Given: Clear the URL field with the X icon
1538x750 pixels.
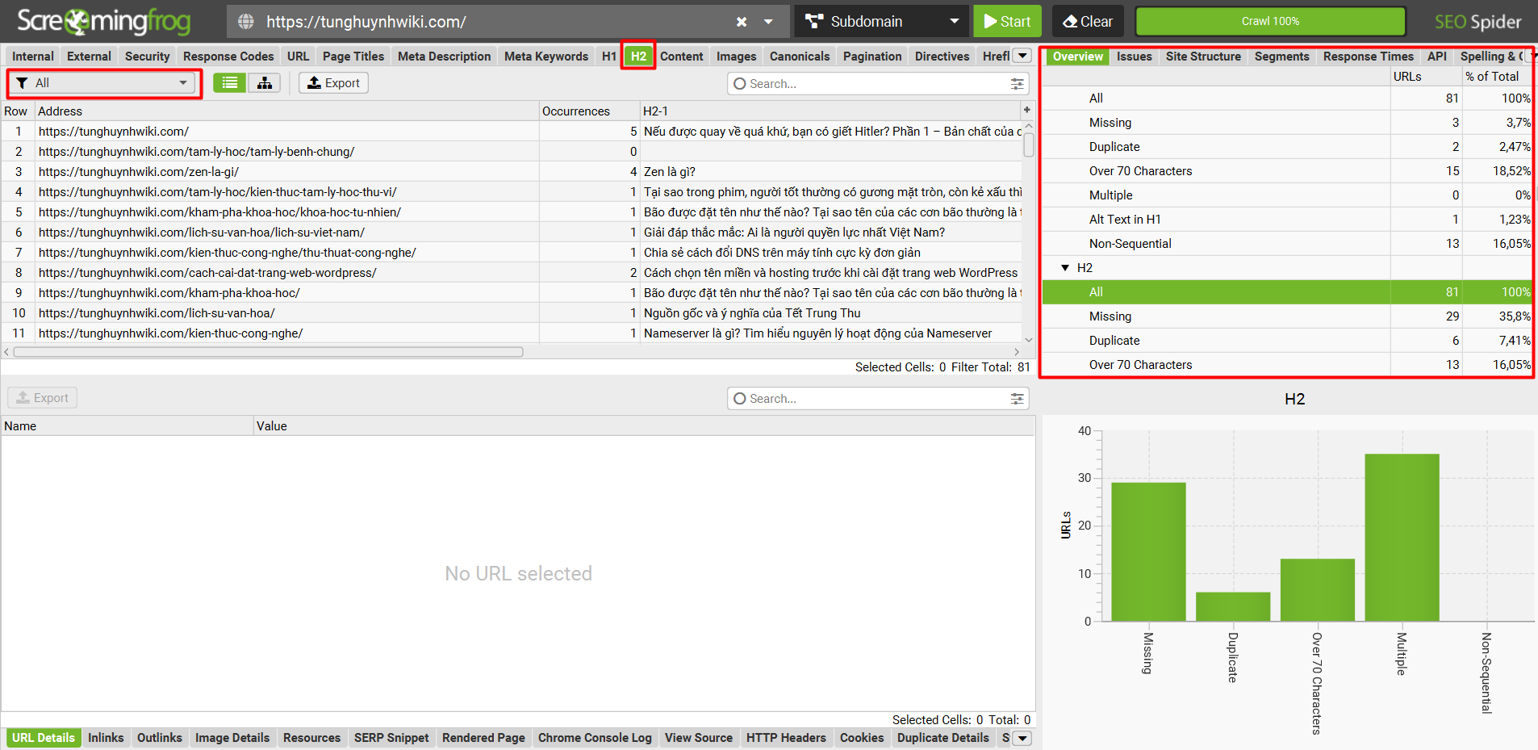Looking at the screenshot, I should (x=741, y=22).
